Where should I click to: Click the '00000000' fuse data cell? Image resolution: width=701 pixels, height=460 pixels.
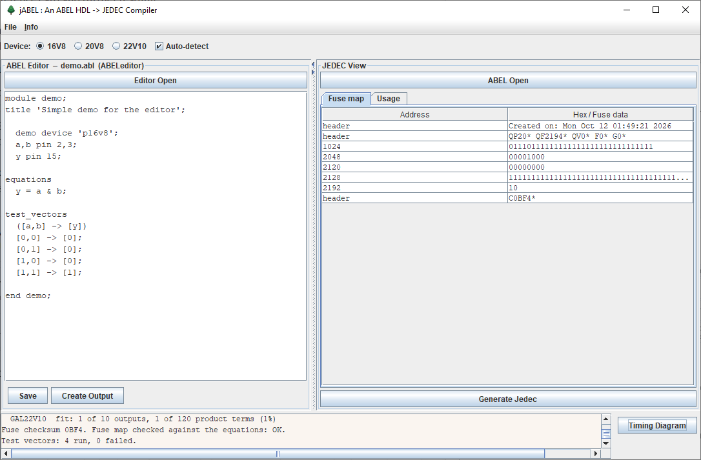point(600,167)
